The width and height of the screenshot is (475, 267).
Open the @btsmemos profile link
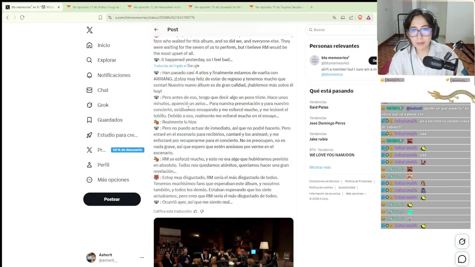(x=332, y=74)
